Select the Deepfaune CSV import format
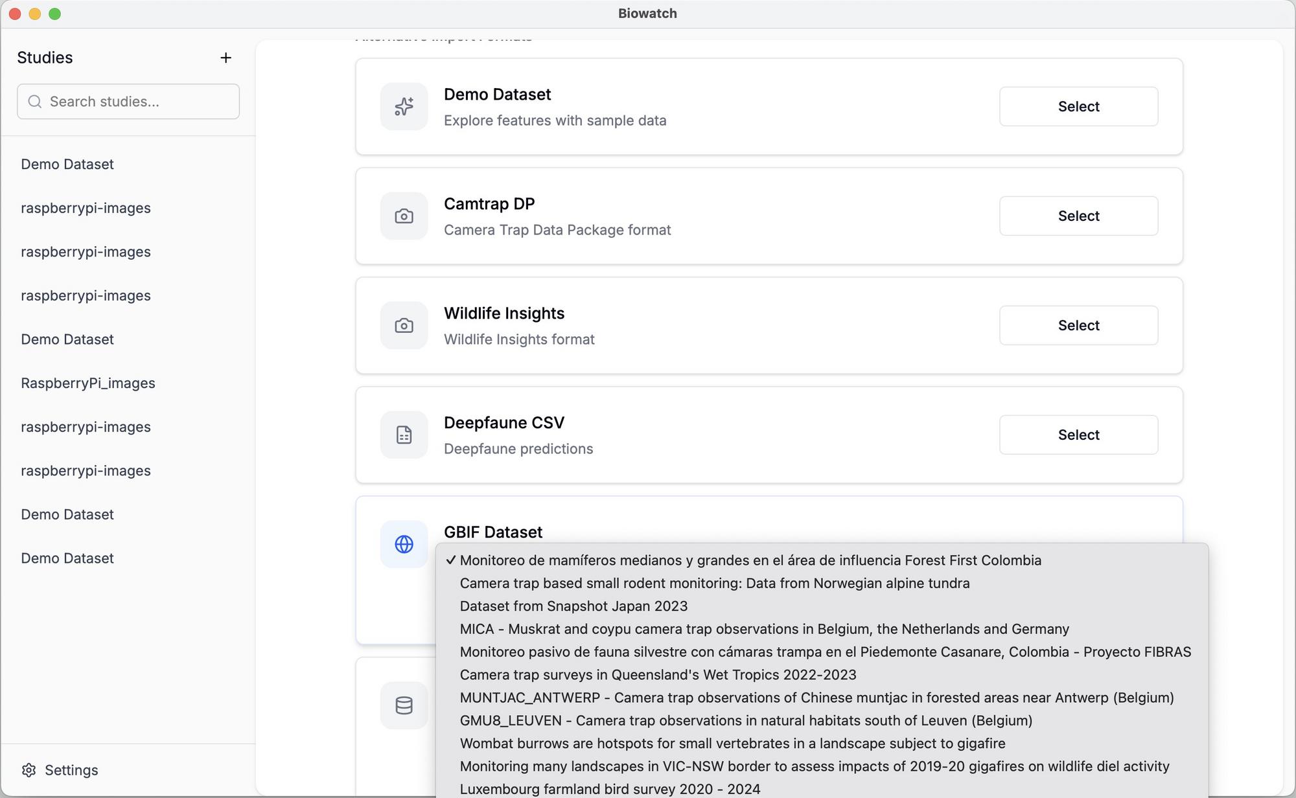This screenshot has width=1296, height=798. pyautogui.click(x=1078, y=435)
